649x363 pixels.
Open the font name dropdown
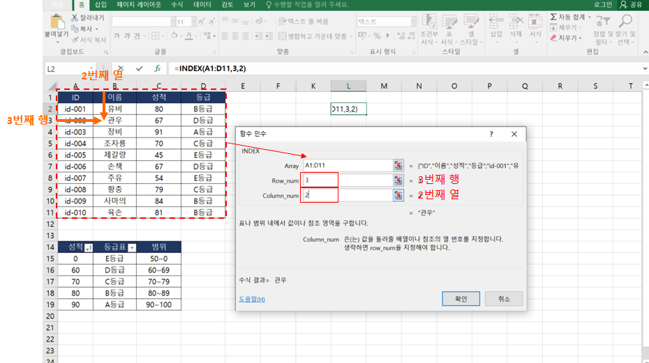pyautogui.click(x=173, y=22)
